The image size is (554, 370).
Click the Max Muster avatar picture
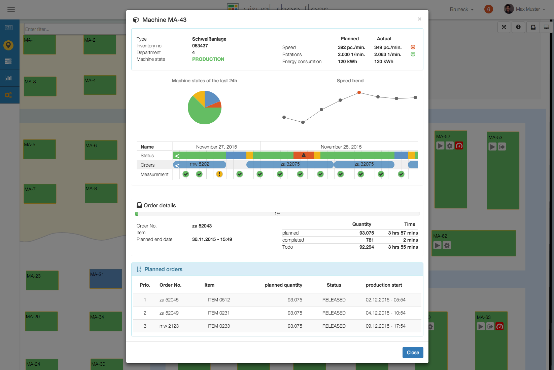click(509, 9)
